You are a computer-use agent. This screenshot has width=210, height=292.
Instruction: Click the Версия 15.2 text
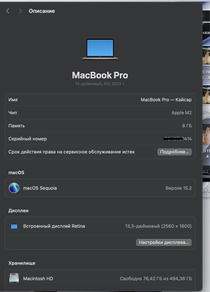coord(179,188)
